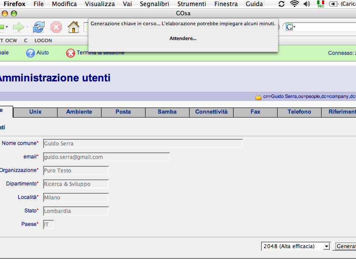
Task: Select the Connettività tab
Action: point(211,112)
